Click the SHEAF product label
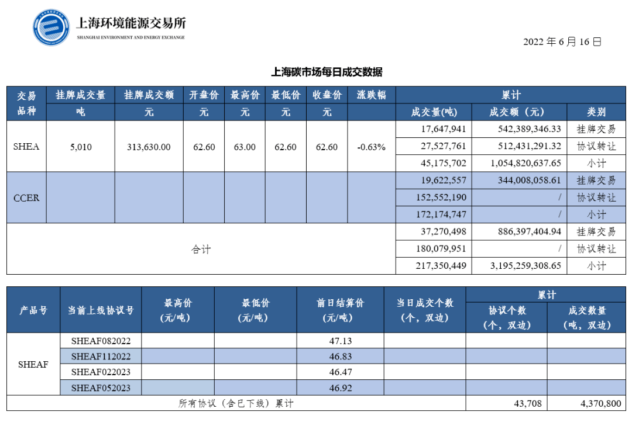This screenshot has height=443, width=632. click(33, 364)
